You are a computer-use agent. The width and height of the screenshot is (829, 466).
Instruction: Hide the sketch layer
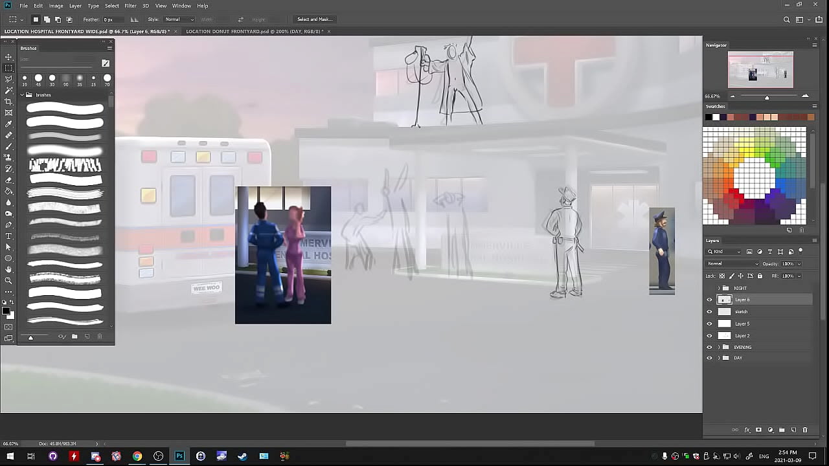pyautogui.click(x=709, y=312)
